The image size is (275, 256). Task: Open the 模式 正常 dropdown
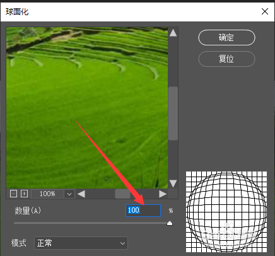pyautogui.click(x=81, y=243)
